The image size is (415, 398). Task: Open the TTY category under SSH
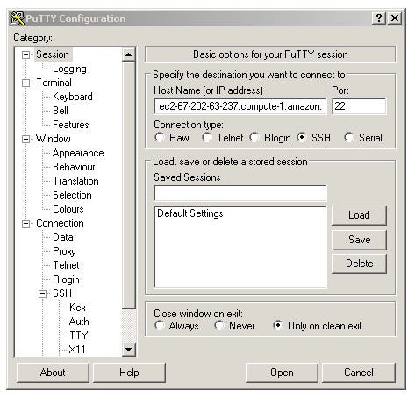[79, 336]
